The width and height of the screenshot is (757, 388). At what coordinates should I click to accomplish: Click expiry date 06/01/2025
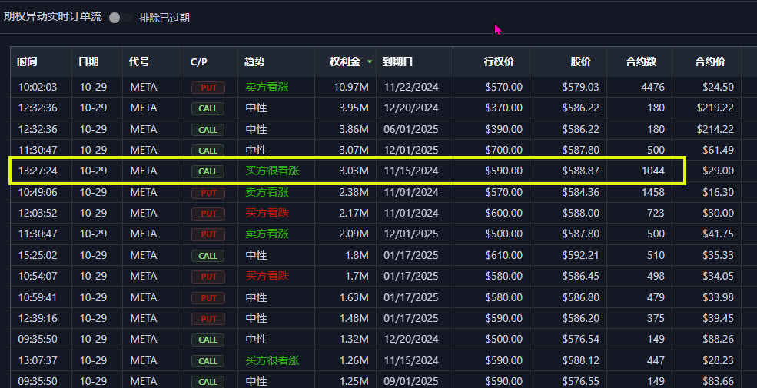[411, 129]
